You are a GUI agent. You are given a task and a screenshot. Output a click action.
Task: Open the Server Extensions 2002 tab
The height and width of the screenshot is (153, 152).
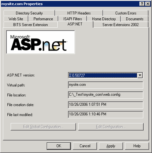[120, 25]
